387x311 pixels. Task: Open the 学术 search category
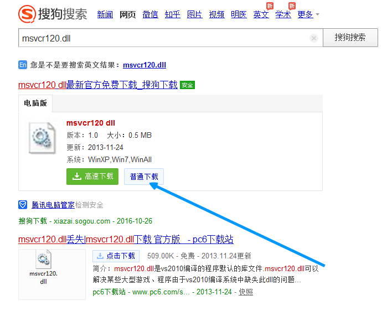tap(283, 14)
